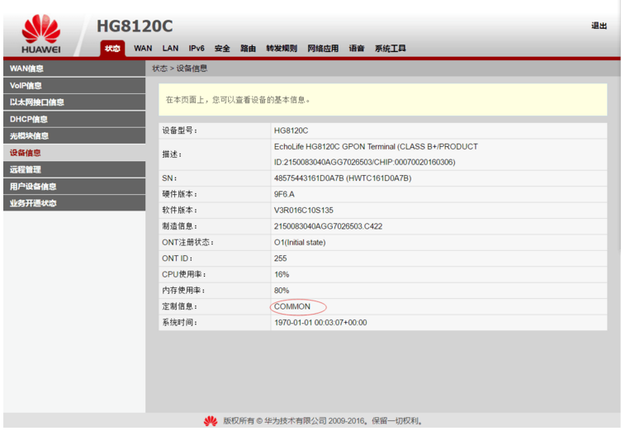Click the ONT注册状态 label
Viewport: 621px width, 431px height.
point(187,243)
